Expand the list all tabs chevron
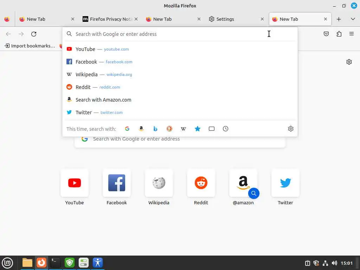The image size is (360, 270). [353, 19]
